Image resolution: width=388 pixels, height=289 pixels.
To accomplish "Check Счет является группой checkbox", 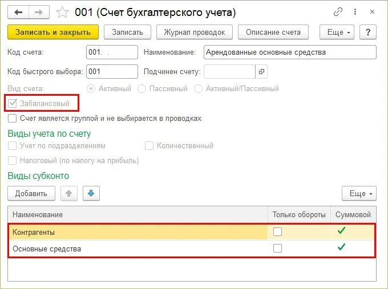I will (12, 118).
